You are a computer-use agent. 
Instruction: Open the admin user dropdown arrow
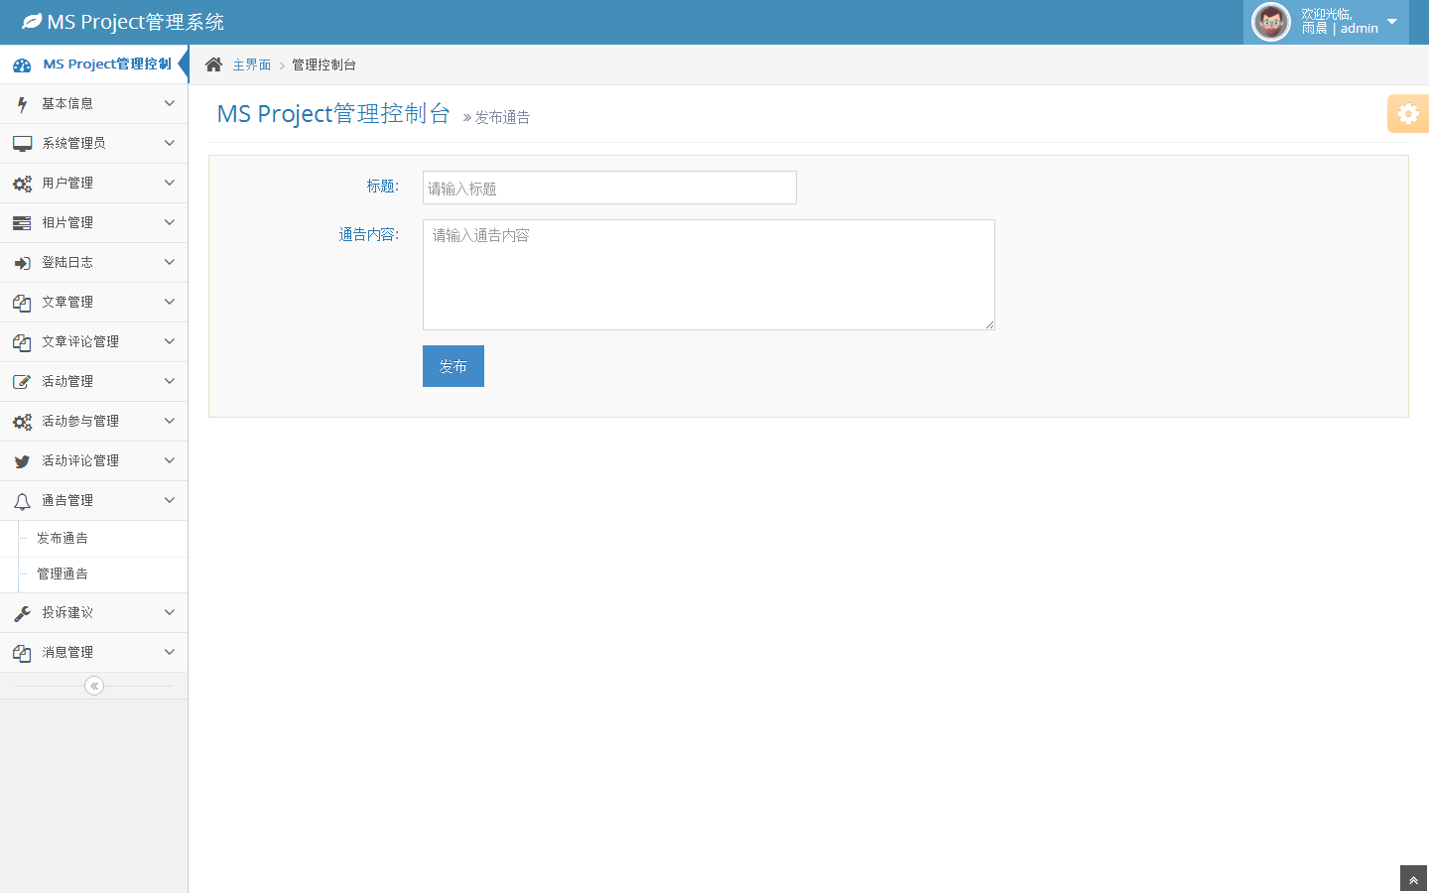(x=1391, y=22)
